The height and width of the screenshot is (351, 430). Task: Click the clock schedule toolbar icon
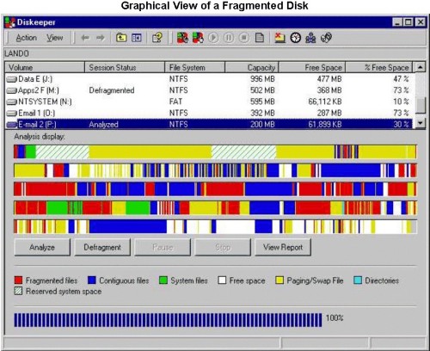click(296, 38)
